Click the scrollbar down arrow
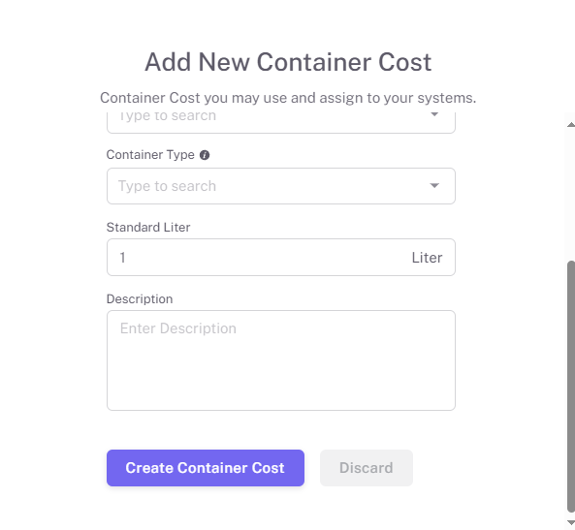Screen dimensions: 575x530 coord(570,522)
